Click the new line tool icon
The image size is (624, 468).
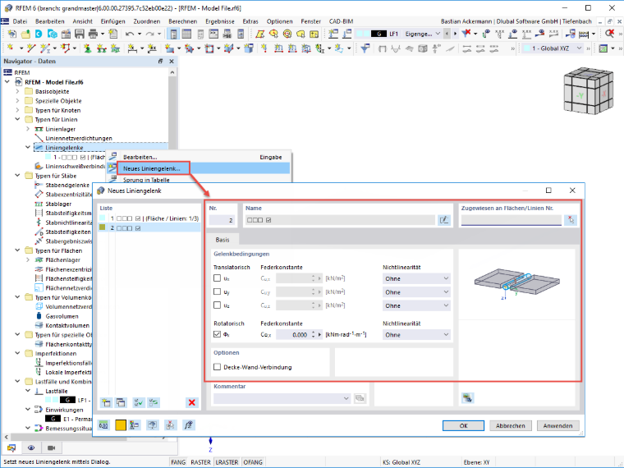click(x=31, y=48)
